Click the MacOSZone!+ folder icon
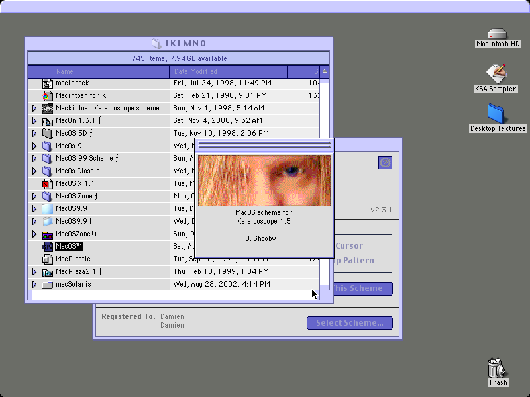 (x=47, y=234)
